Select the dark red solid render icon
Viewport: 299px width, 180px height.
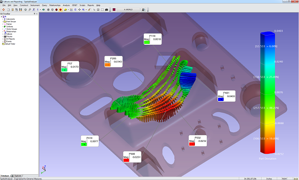[x=57, y=9]
